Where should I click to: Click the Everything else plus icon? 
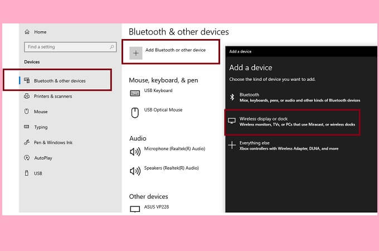pyautogui.click(x=232, y=145)
